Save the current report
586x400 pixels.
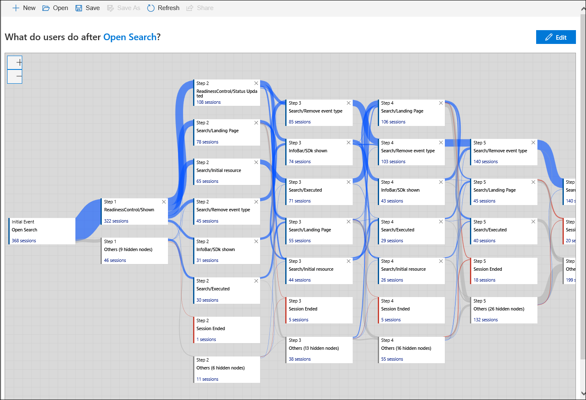pos(88,8)
